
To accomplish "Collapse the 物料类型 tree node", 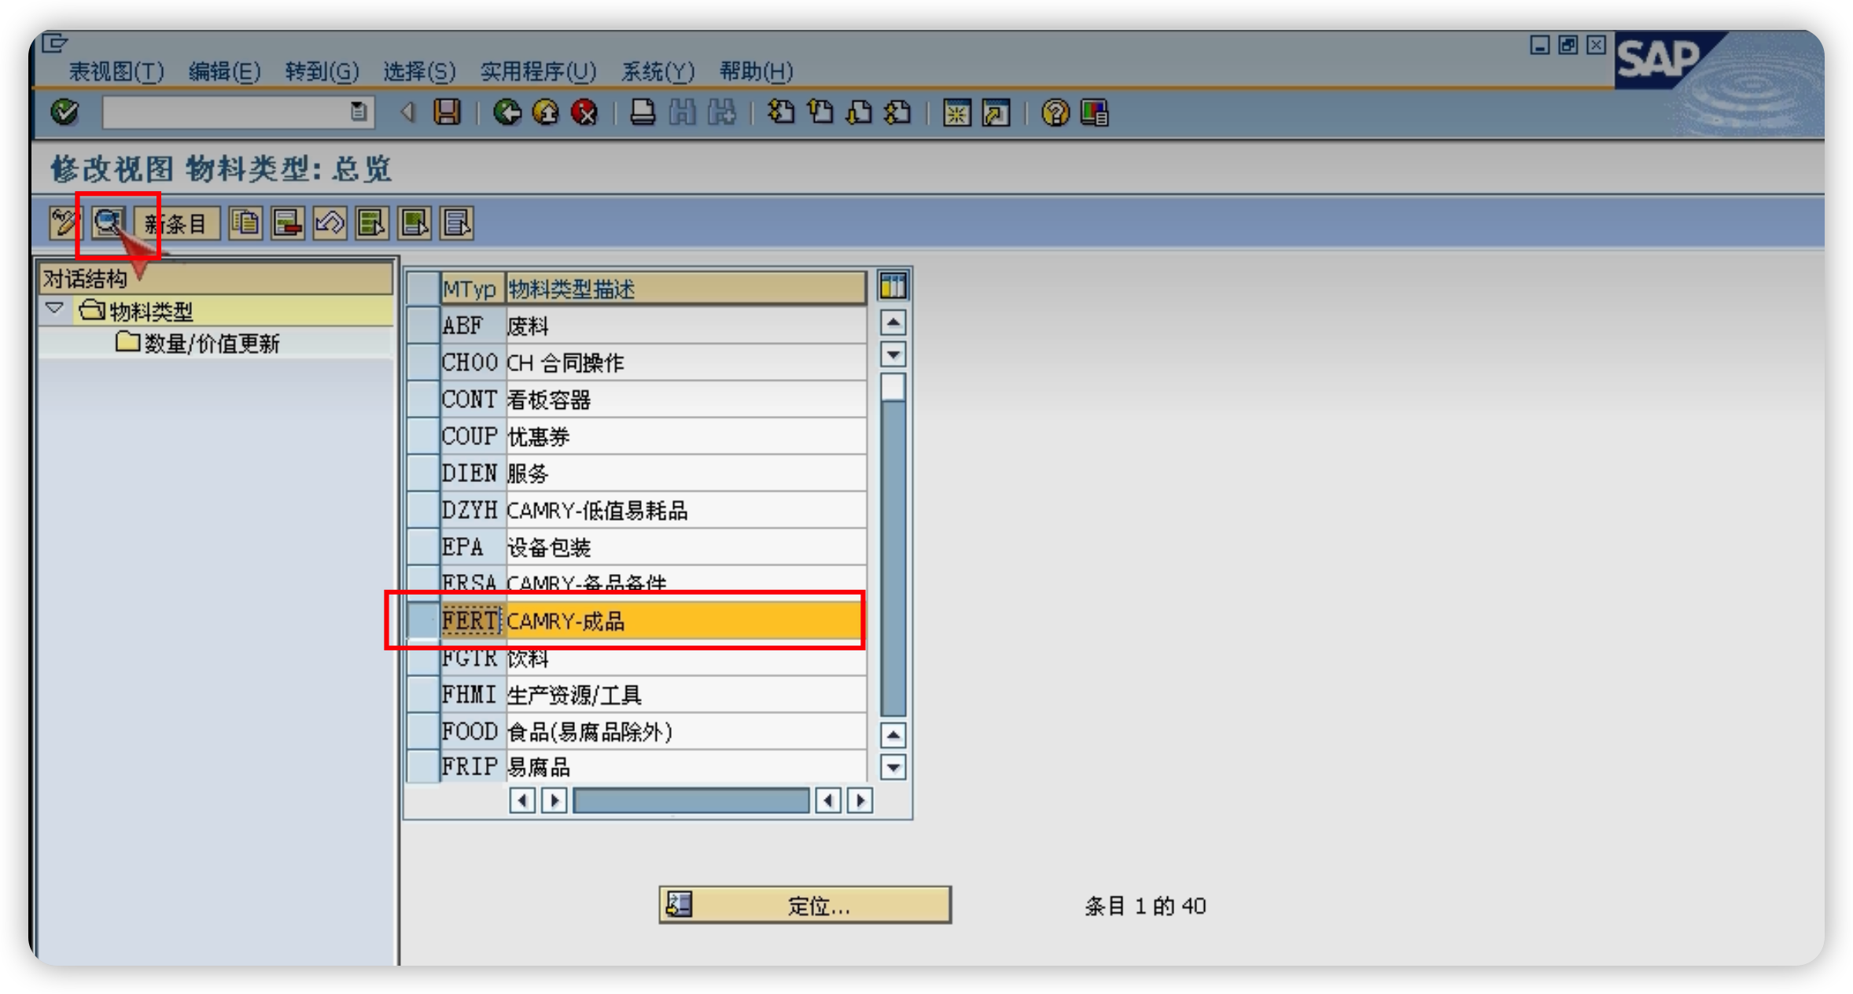I will (x=54, y=309).
